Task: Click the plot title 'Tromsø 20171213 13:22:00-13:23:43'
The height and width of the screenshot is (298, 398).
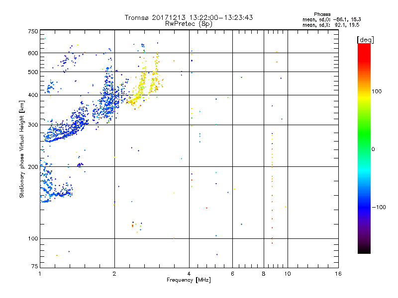Action: coord(189,17)
